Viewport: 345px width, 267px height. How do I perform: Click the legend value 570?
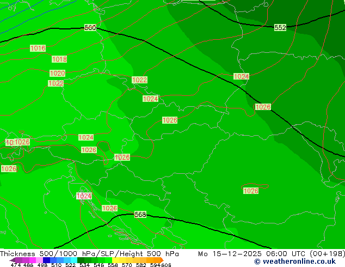[x=127, y=265]
